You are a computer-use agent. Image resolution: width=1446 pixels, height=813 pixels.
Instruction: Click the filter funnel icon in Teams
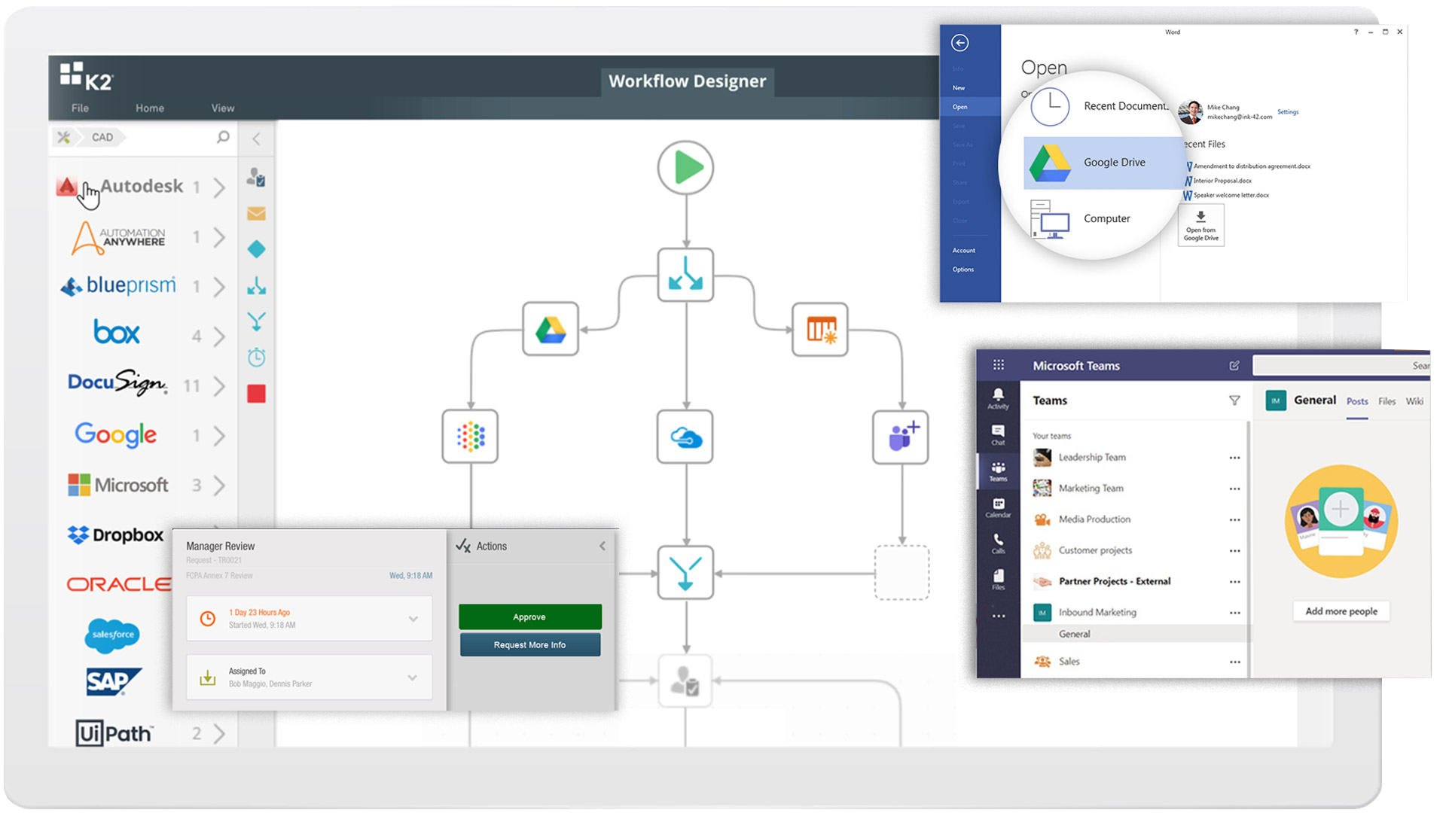point(1234,400)
